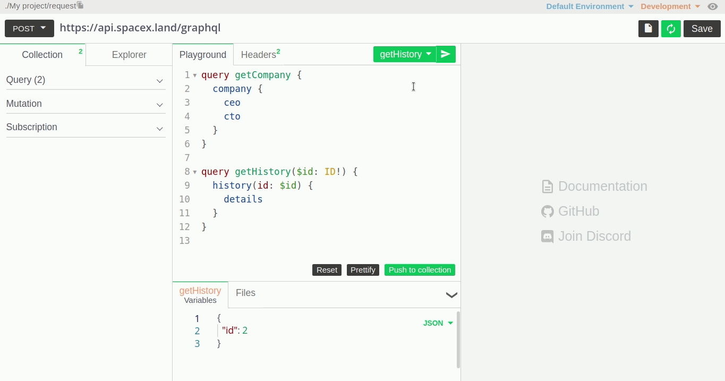Viewport: 725px width, 381px height.
Task: Select the Files tab
Action: [245, 293]
